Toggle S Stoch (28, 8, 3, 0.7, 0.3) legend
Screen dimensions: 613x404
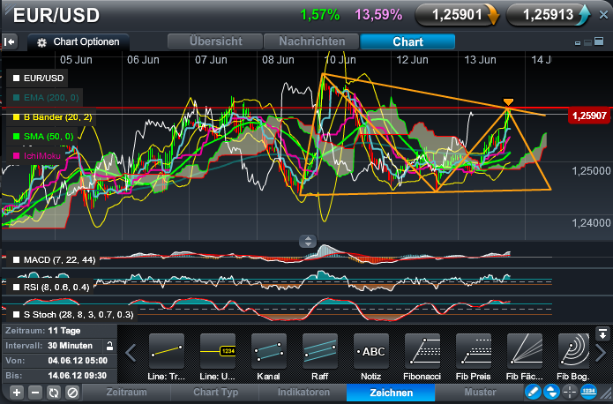tap(72, 314)
